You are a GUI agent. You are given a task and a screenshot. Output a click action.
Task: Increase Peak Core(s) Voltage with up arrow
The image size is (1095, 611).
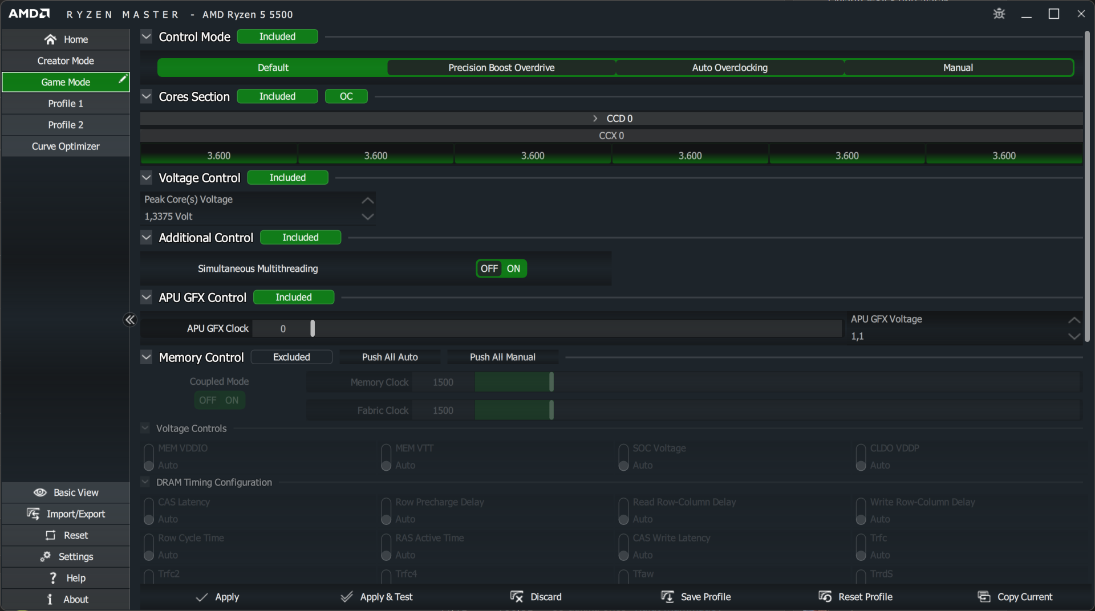click(x=368, y=200)
